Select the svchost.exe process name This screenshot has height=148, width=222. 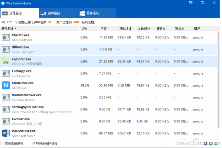(x=21, y=119)
